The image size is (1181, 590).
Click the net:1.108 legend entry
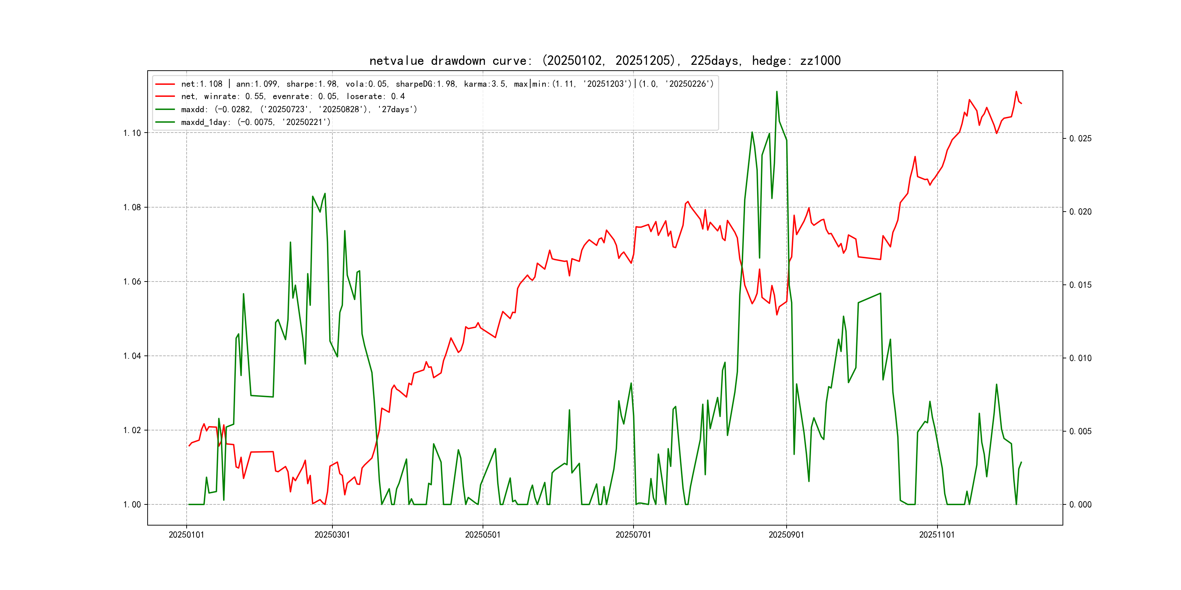click(x=447, y=84)
